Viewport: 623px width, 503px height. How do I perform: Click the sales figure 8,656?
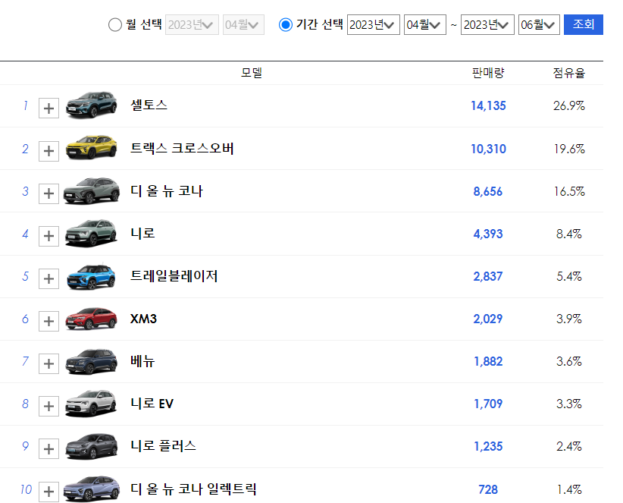pos(488,192)
